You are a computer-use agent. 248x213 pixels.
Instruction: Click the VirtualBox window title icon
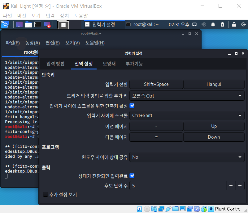[6, 6]
